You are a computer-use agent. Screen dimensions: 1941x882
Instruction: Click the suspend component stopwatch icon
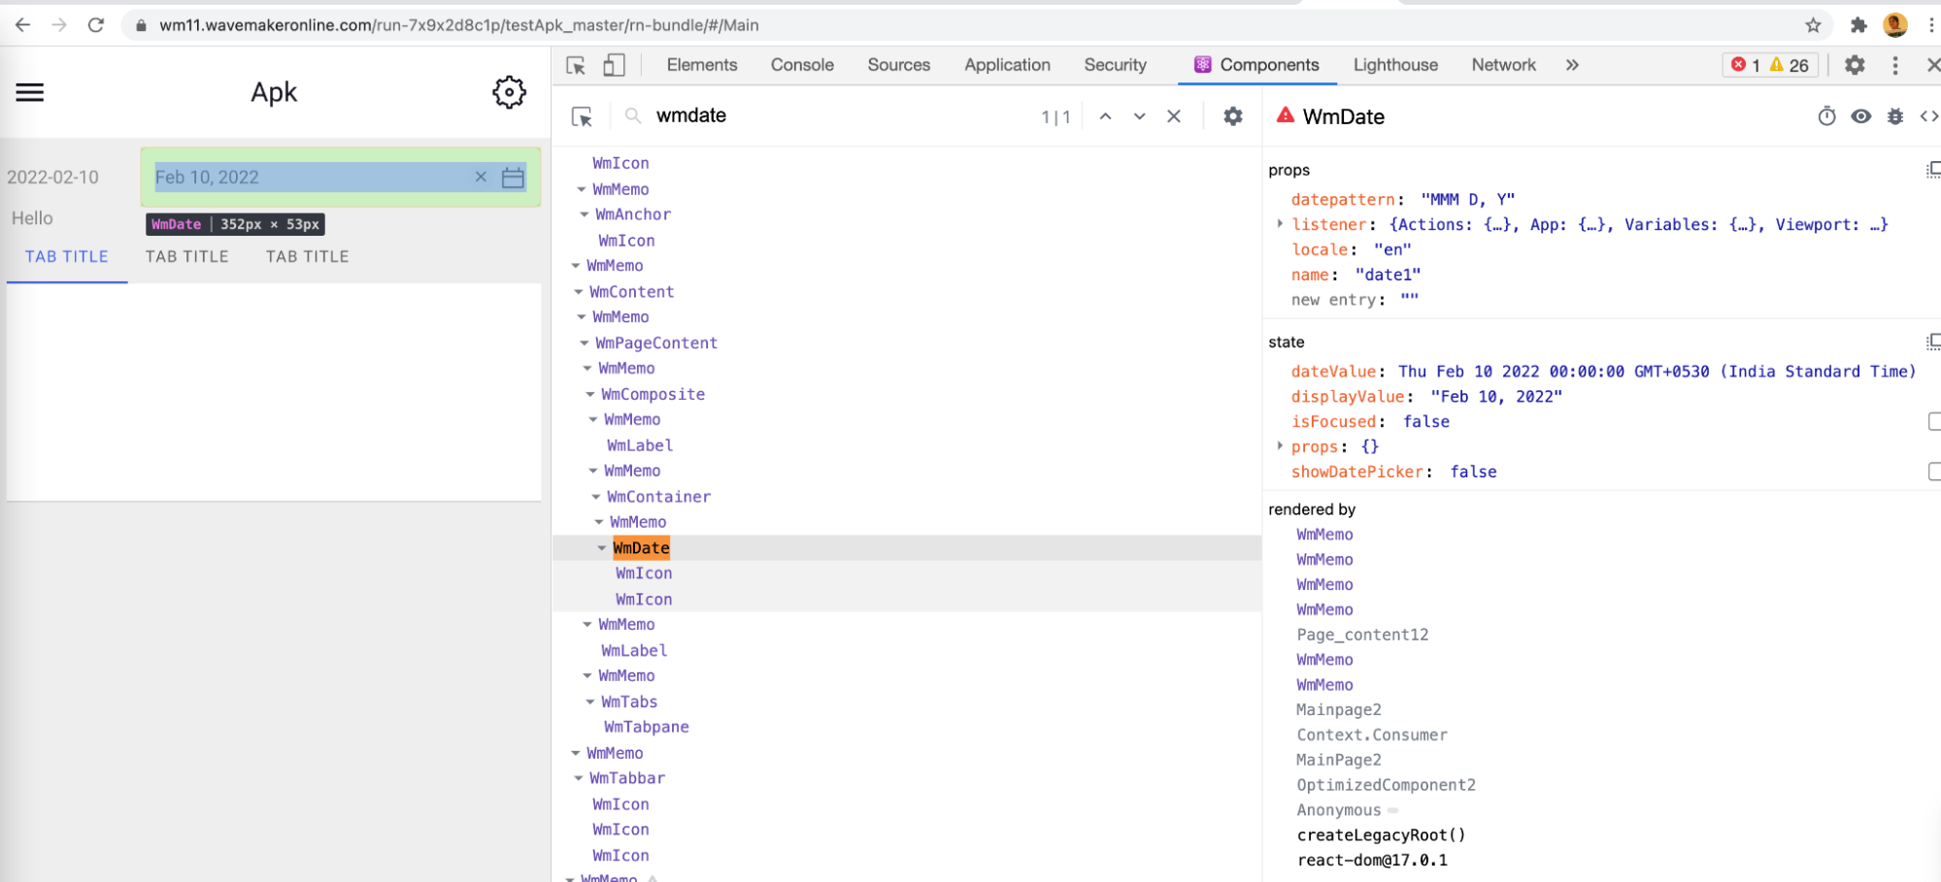pos(1826,116)
